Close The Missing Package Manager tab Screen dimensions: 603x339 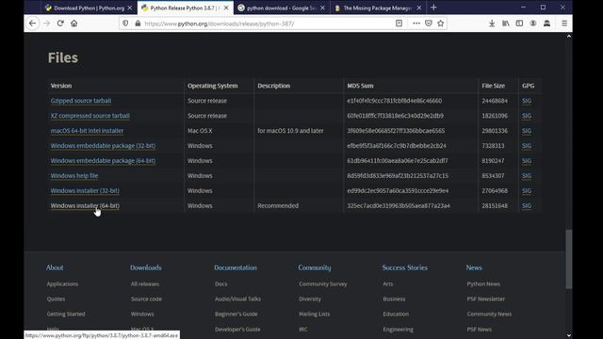(418, 8)
